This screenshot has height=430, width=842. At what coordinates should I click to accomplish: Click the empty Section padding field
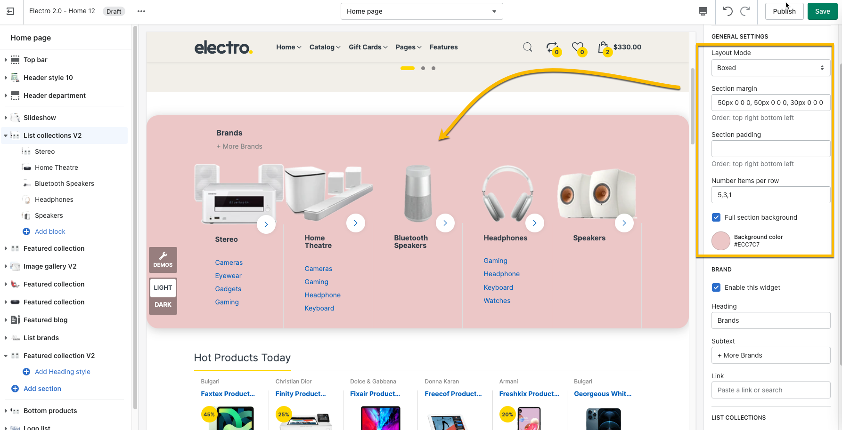tap(770, 149)
